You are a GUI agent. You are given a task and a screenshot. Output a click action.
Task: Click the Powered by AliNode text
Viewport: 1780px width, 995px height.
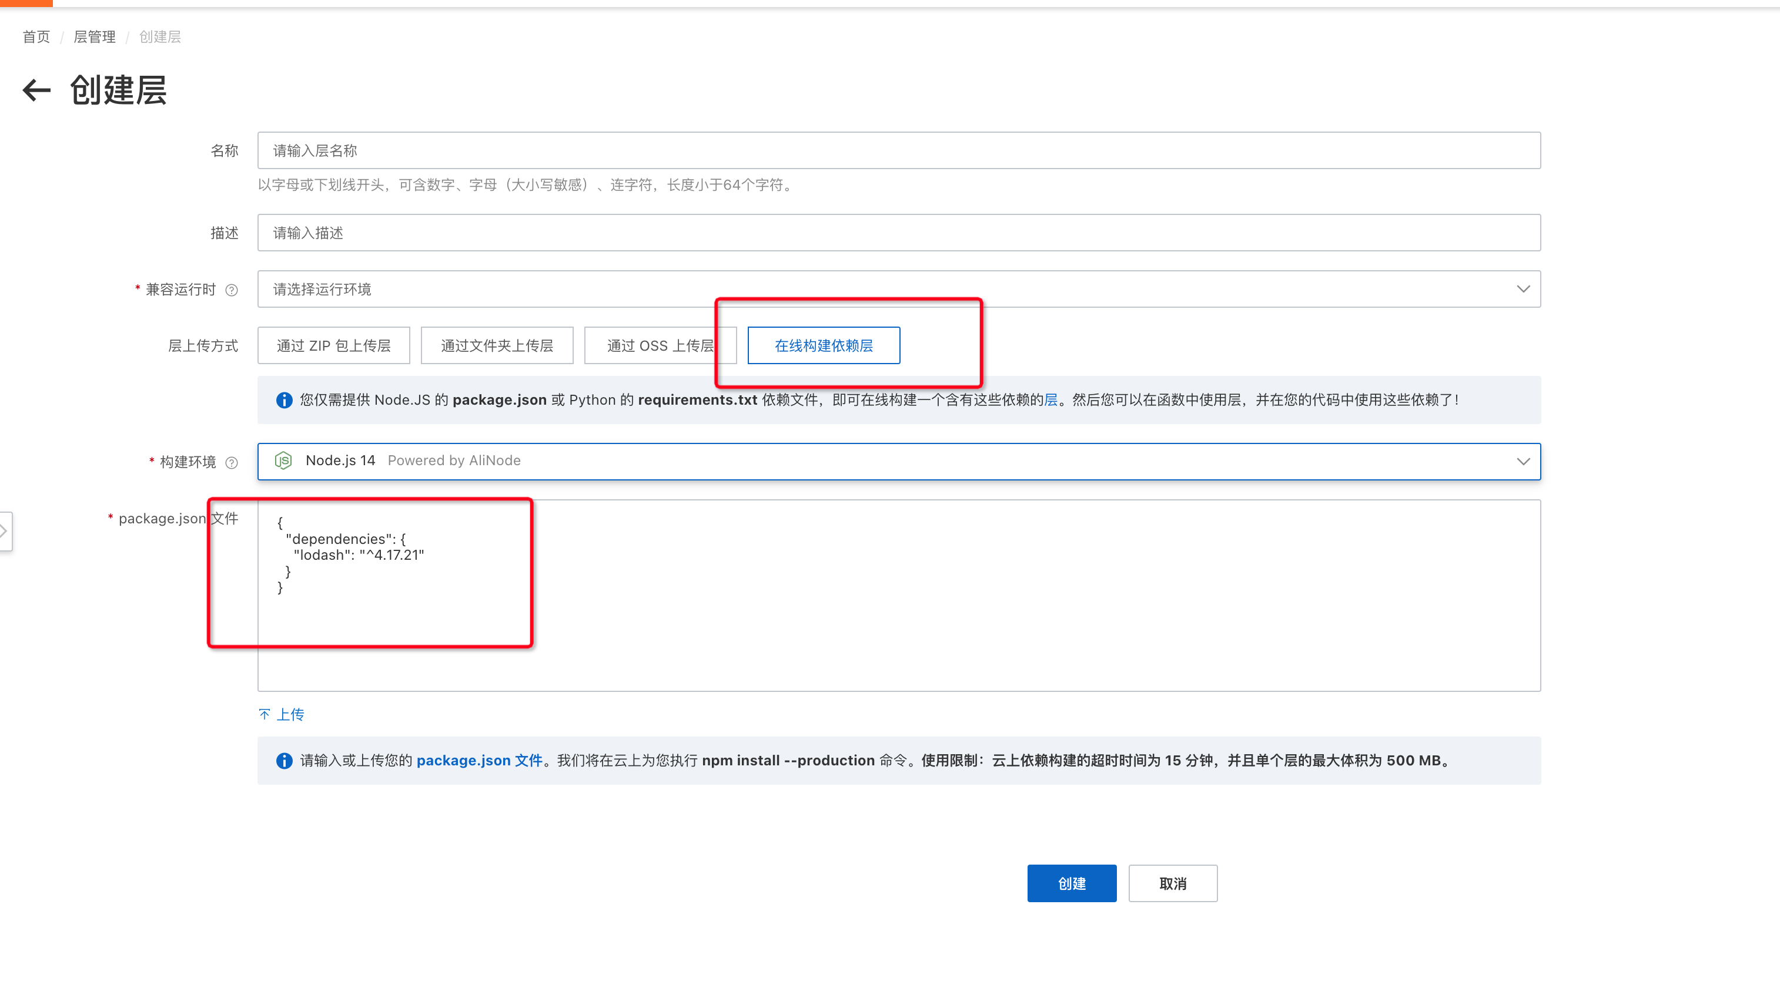(454, 460)
